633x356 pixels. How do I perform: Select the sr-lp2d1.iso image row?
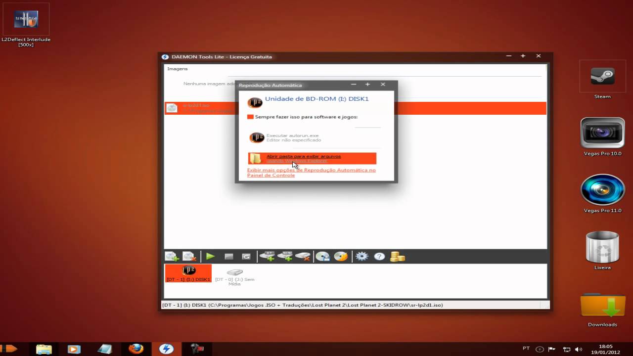[x=355, y=108]
